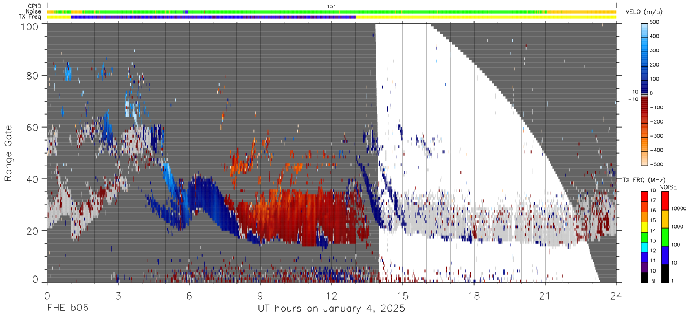This screenshot has width=693, height=320.
Task: Click the 'NOISE' legend title
Action: [x=668, y=187]
